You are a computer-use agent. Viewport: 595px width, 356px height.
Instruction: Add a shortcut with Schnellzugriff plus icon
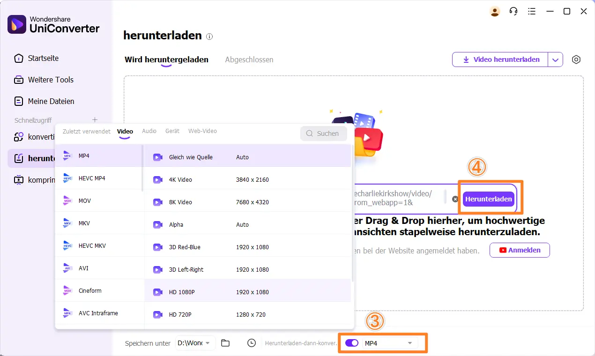[x=95, y=120]
